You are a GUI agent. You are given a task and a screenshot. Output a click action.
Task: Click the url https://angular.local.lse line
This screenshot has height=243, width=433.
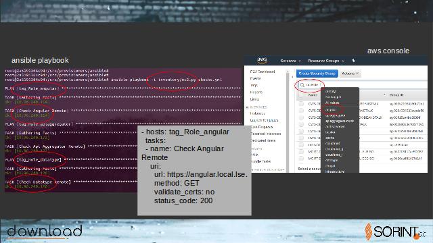201,175
